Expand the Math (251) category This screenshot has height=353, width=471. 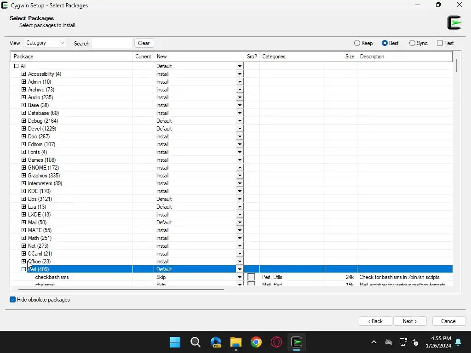pos(23,238)
